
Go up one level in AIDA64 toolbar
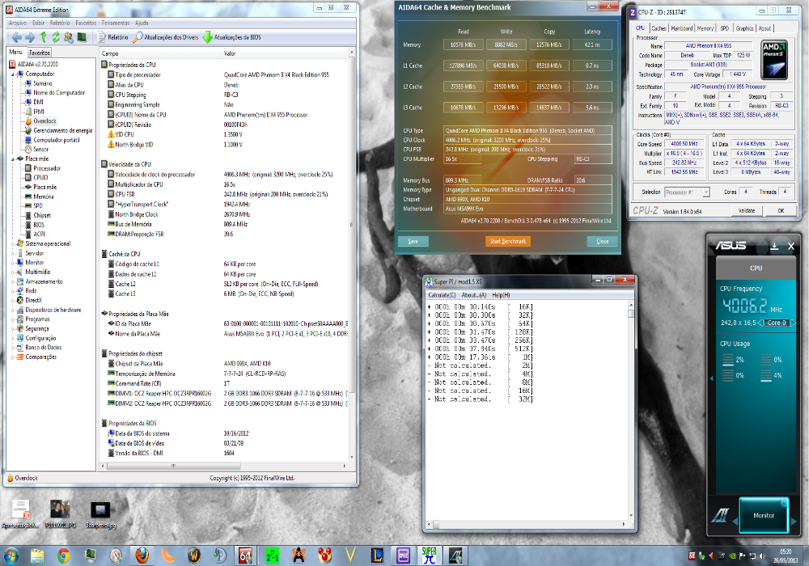click(44, 37)
